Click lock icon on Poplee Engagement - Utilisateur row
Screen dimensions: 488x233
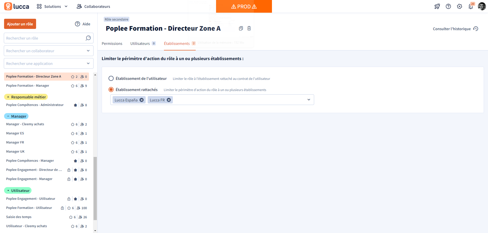click(69, 199)
